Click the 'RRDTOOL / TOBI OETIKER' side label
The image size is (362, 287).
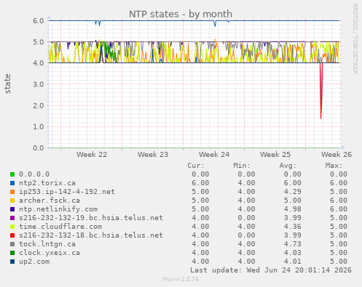coord(355,39)
